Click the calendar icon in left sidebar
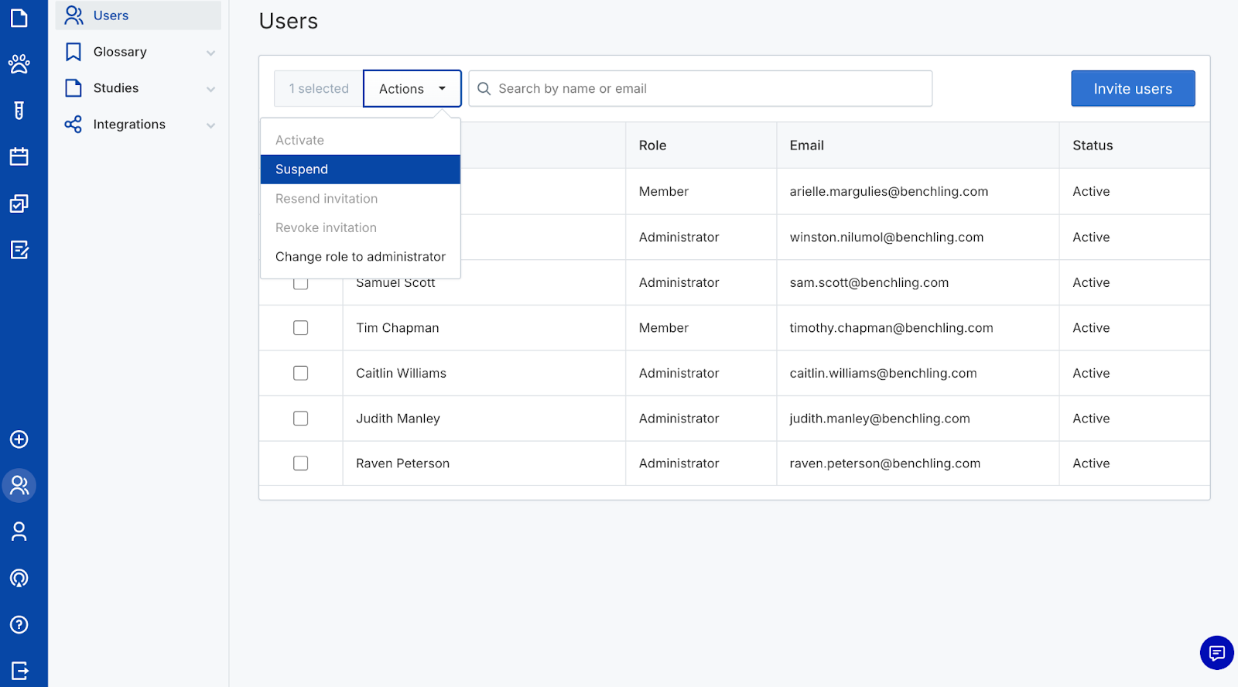 pos(19,157)
